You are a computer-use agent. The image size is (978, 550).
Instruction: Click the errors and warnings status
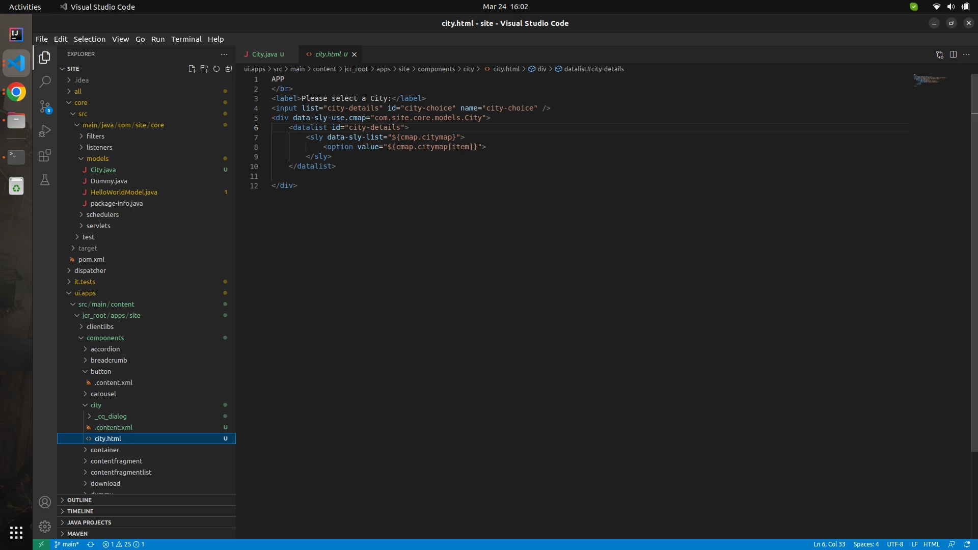click(123, 544)
